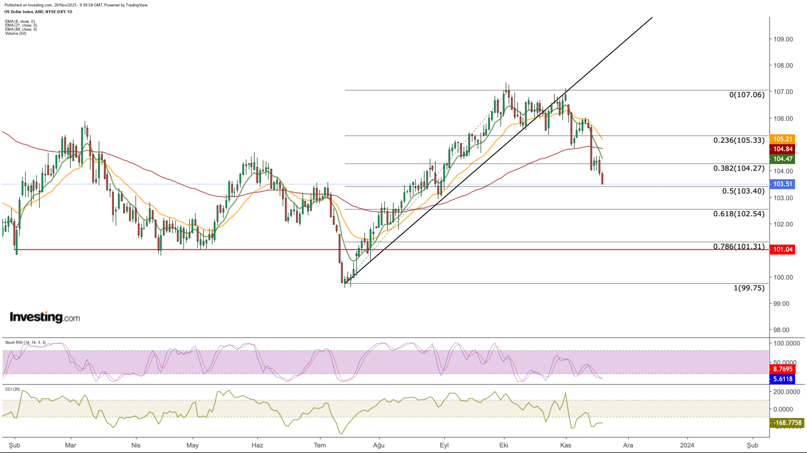The height and width of the screenshot is (453, 807).
Task: Click the -168.7758 CCI value tag
Action: coord(787,423)
